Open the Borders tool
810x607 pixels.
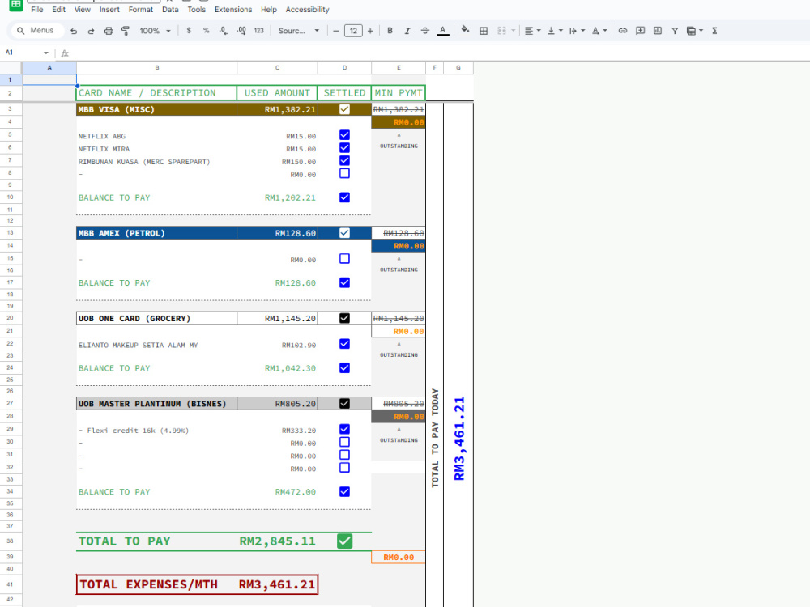pos(484,31)
